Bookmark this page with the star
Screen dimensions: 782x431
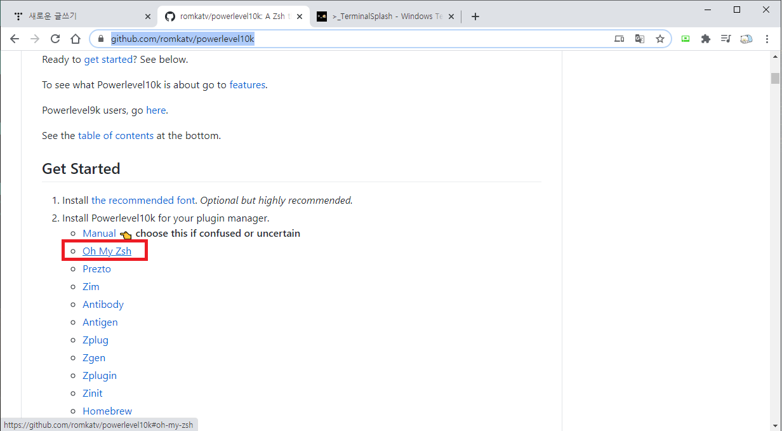(x=660, y=39)
